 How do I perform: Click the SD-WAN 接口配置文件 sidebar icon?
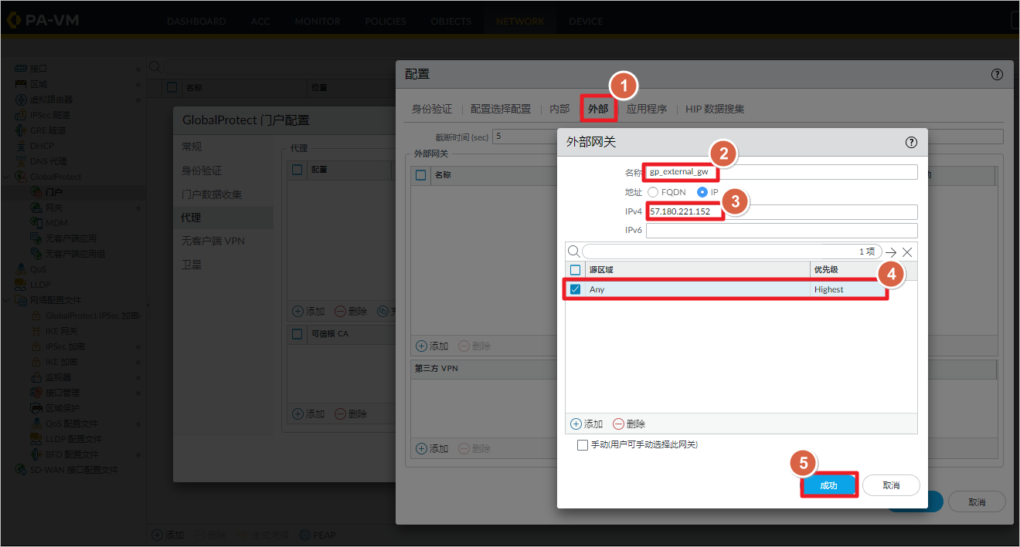(x=21, y=470)
